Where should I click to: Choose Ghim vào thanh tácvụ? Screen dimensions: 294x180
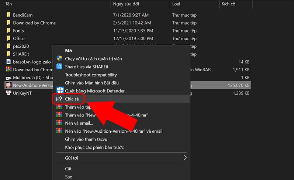click(x=86, y=139)
